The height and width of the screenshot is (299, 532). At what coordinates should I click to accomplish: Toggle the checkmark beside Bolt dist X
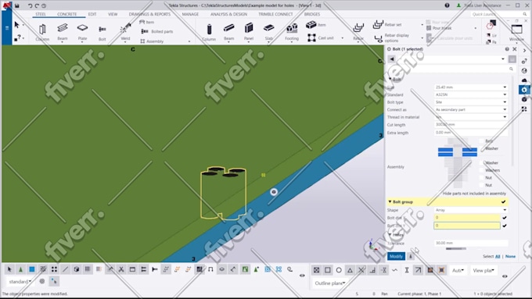505,217
